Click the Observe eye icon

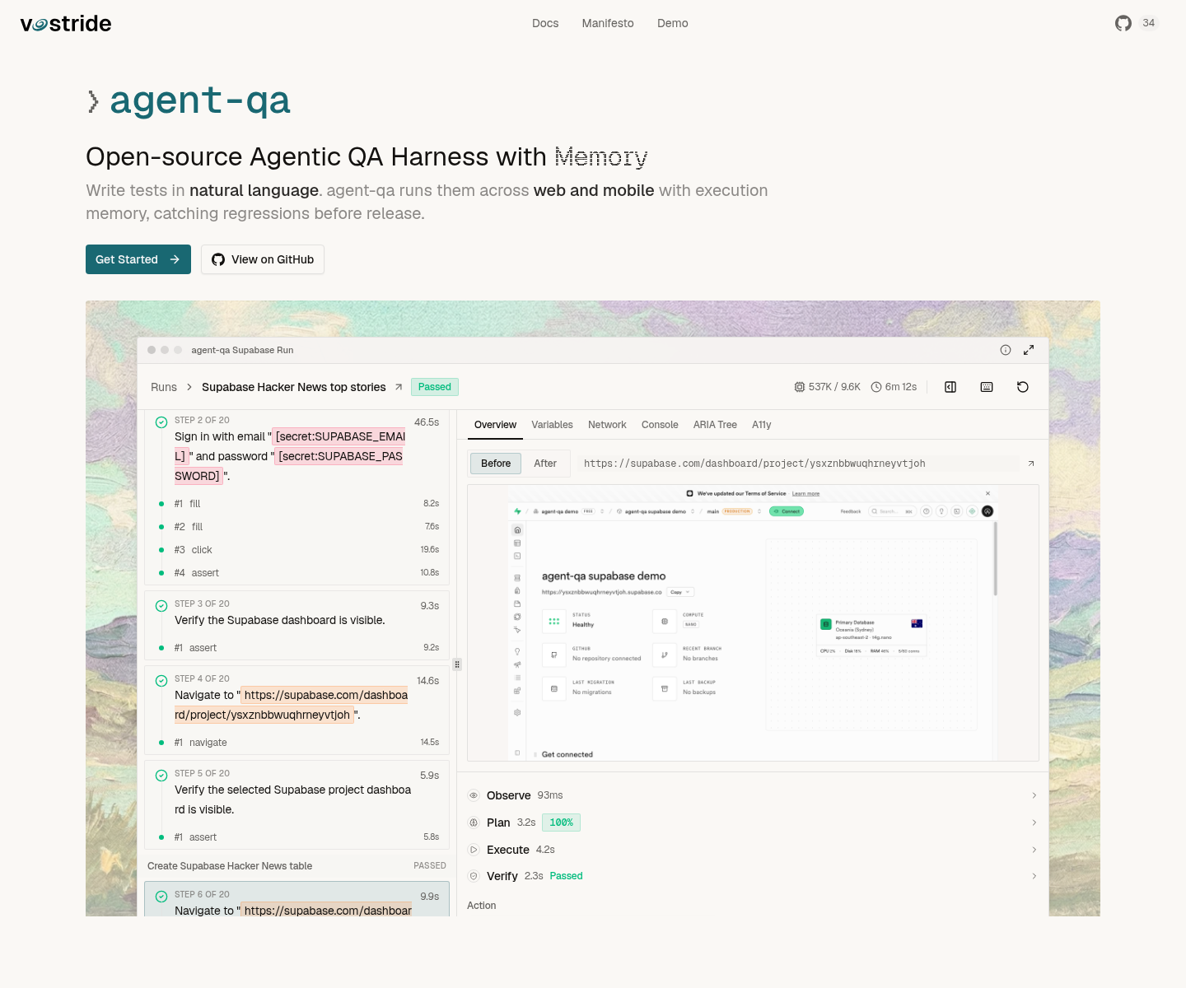coord(474,795)
